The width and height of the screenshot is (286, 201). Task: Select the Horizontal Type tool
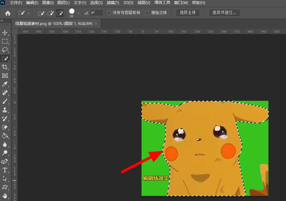click(5, 170)
